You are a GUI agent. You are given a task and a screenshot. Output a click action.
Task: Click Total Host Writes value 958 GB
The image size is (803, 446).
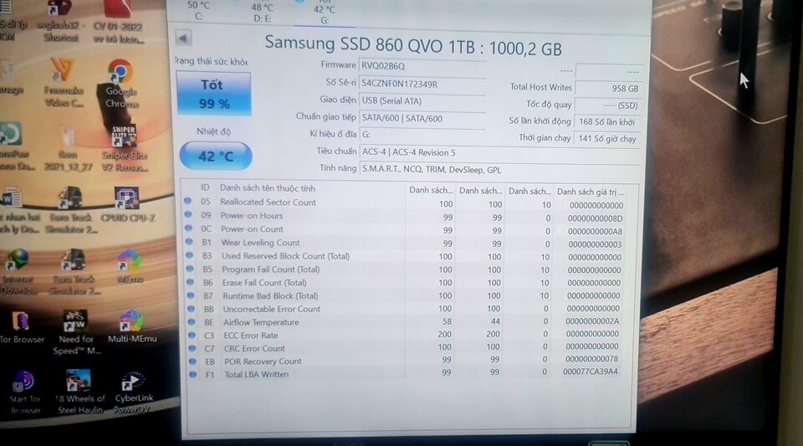[x=608, y=88]
